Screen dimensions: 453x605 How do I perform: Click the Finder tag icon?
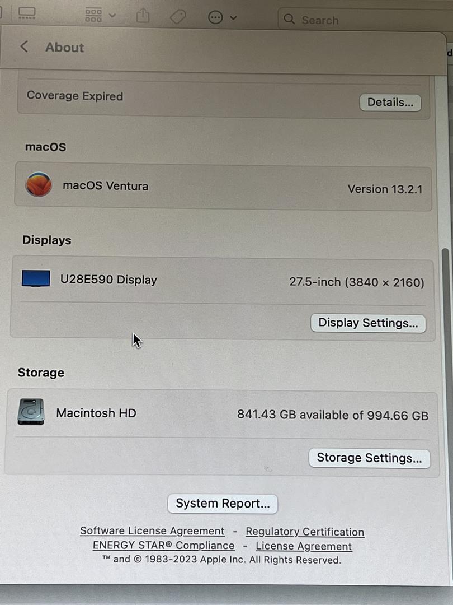178,17
